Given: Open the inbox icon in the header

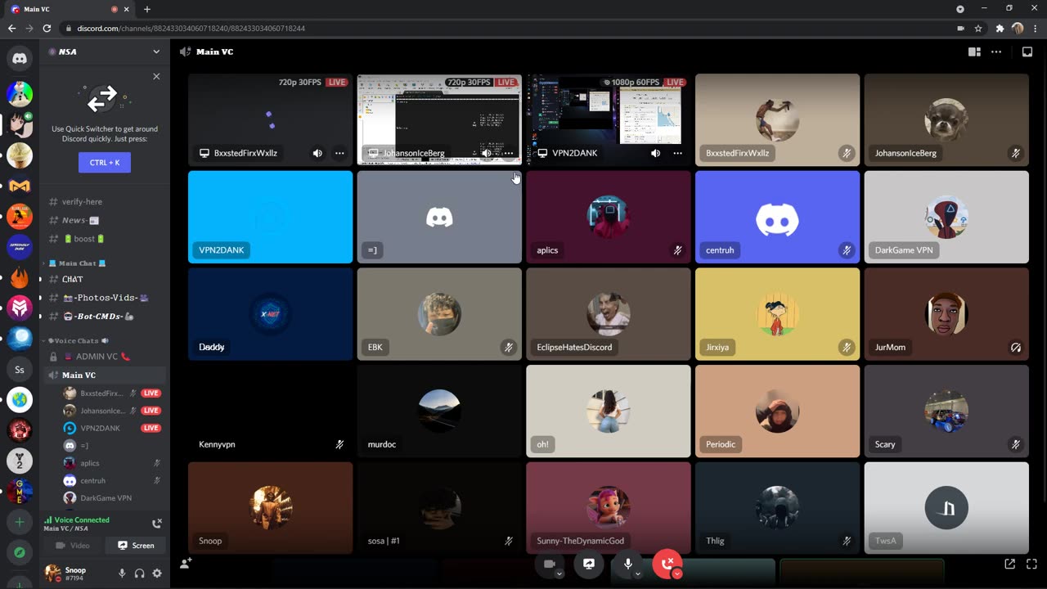Looking at the screenshot, I should click(1027, 52).
